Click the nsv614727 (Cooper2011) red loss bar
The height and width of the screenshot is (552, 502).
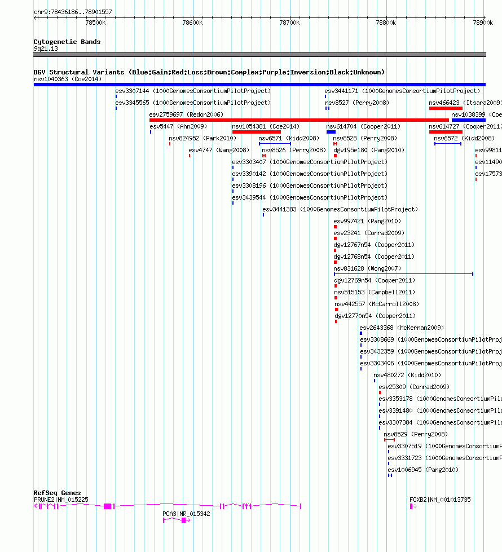point(446,132)
